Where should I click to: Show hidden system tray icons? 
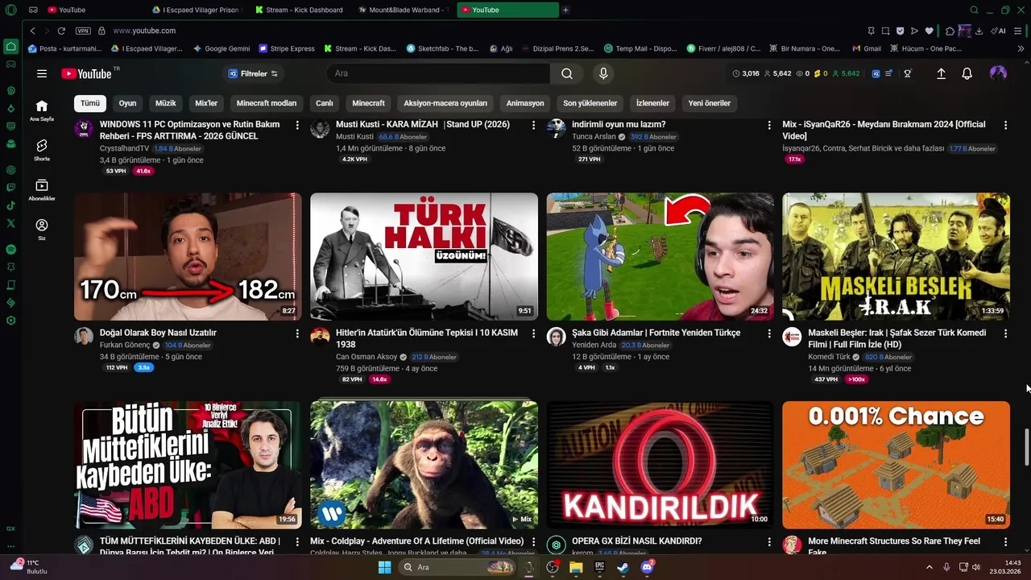point(929,567)
